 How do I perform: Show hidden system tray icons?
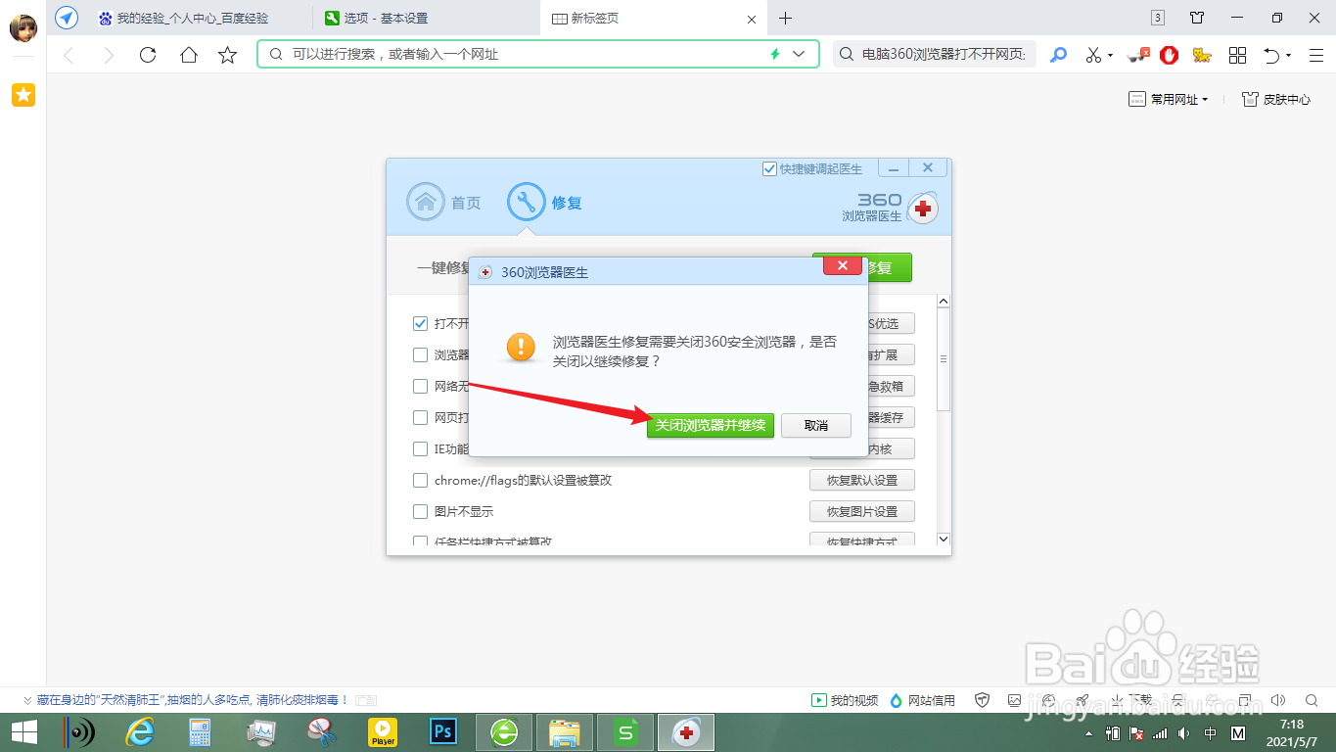click(x=1090, y=733)
